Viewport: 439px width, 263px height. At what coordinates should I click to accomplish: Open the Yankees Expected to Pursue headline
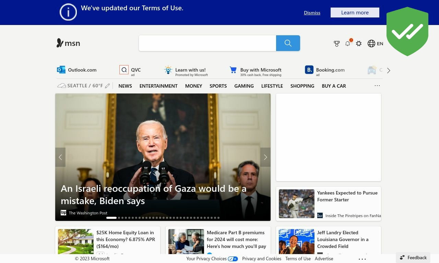(347, 196)
